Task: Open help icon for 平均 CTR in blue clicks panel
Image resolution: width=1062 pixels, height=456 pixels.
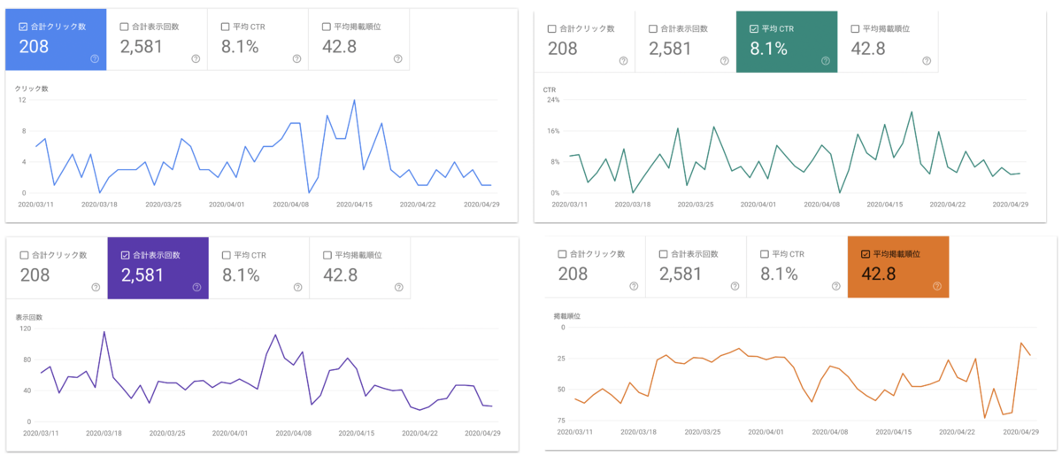Action: click(296, 59)
